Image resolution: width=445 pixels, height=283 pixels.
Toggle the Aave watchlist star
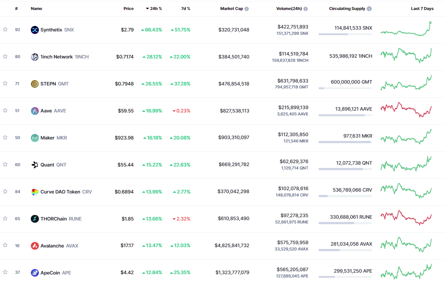5,111
